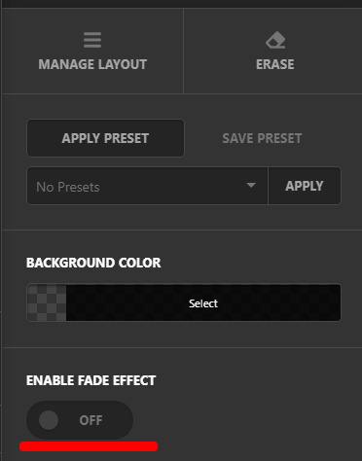Click the fade effect toggle knob

49,420
